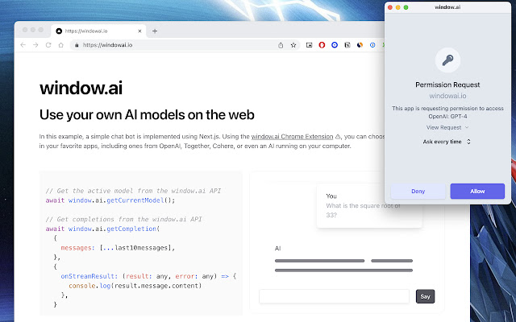Click the getCurrentModel code line
This screenshot has width=516, height=322.
110,200
